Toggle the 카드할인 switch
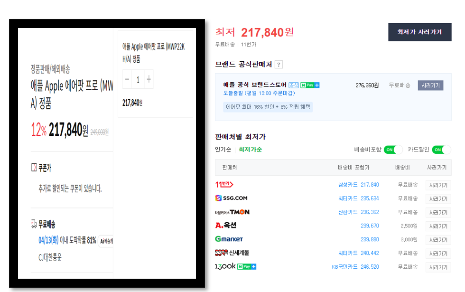Viewport: 465px width, 292px height. 441,150
